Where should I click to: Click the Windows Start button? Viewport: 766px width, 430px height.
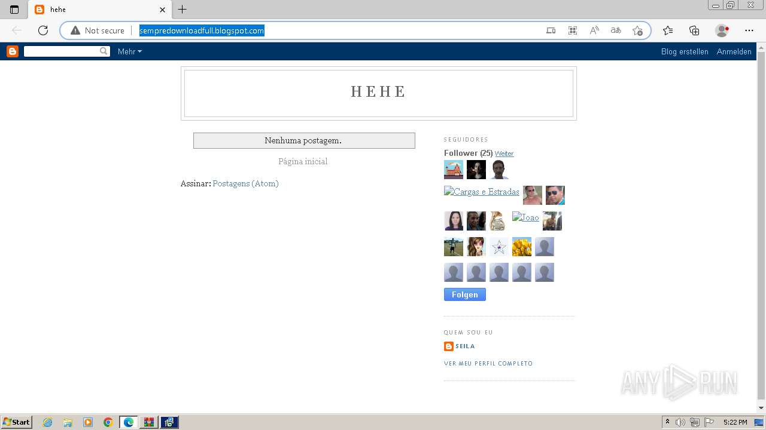pos(17,422)
